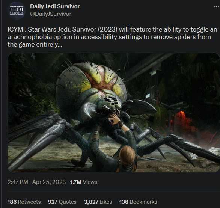Screen dimensions: 220x208
Task: Click the Daily Jedi Survivor display name
Action: [x=55, y=6]
